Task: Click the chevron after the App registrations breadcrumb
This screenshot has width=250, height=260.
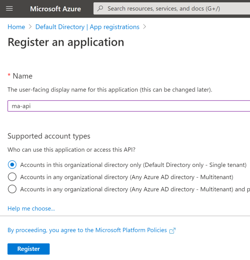Action: (x=145, y=27)
